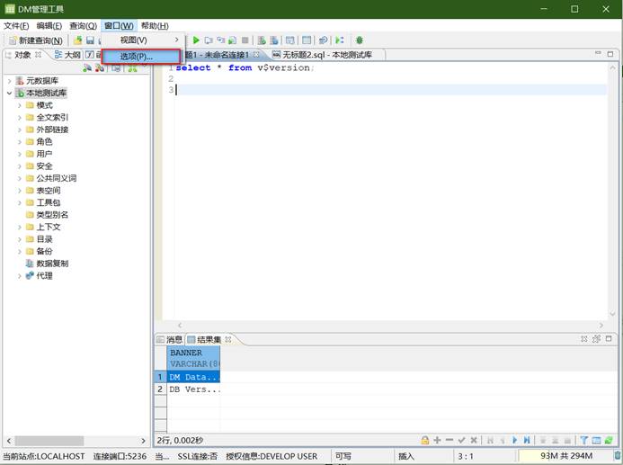Expand the 元数据库 tree node
The image size is (623, 465).
pos(9,81)
